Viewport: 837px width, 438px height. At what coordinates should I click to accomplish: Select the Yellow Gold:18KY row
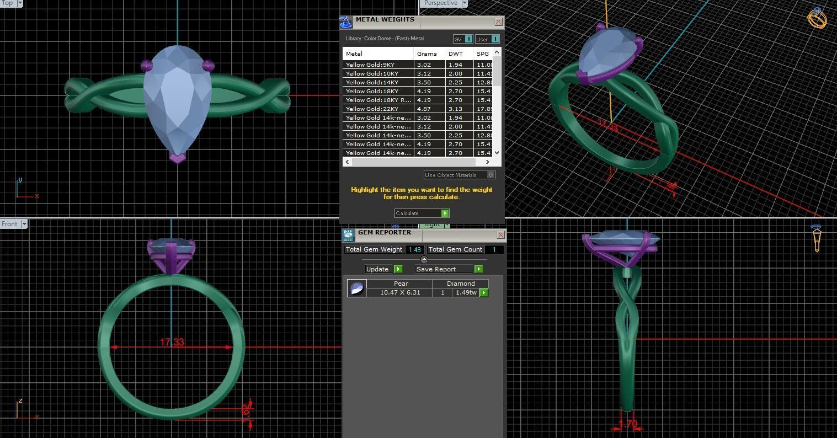pyautogui.click(x=418, y=91)
